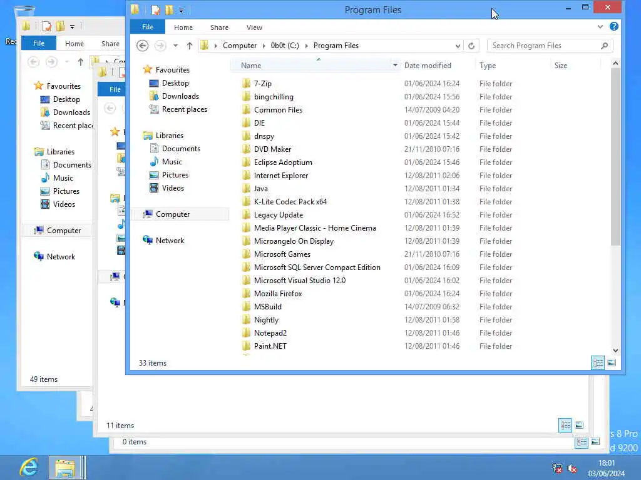Expand breadcrumb arrow after 0b0t (C:)
641x480 pixels.
(x=306, y=46)
